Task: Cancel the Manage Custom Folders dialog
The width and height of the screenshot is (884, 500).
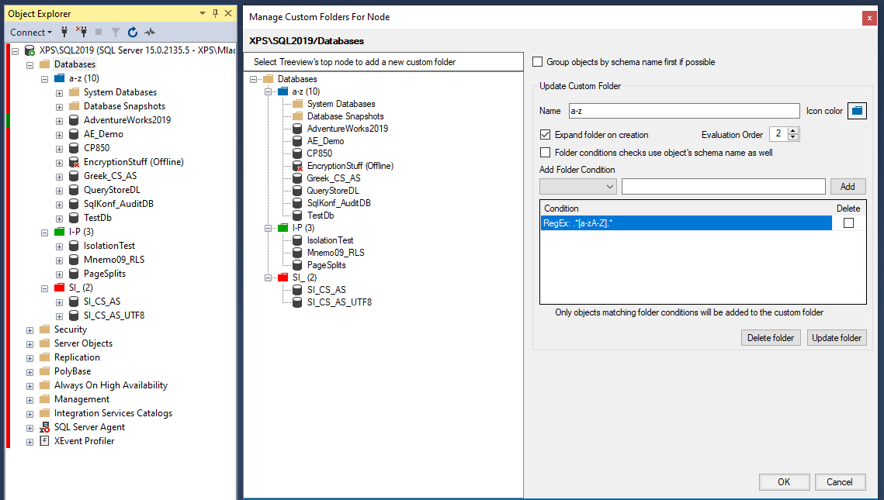Action: click(x=840, y=482)
